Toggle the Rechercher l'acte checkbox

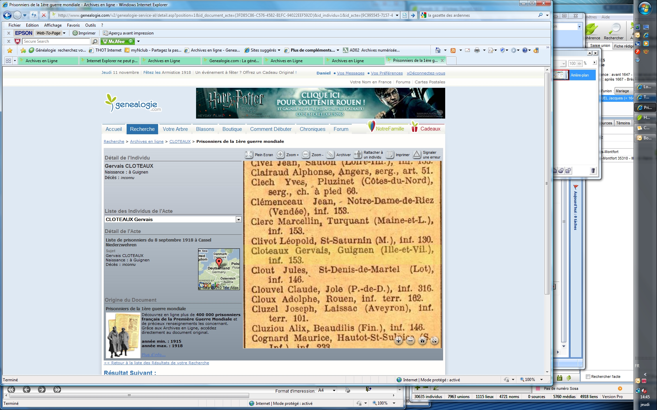coord(588,377)
